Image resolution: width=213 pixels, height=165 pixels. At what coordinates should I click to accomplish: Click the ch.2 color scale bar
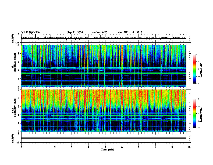tap(194, 114)
